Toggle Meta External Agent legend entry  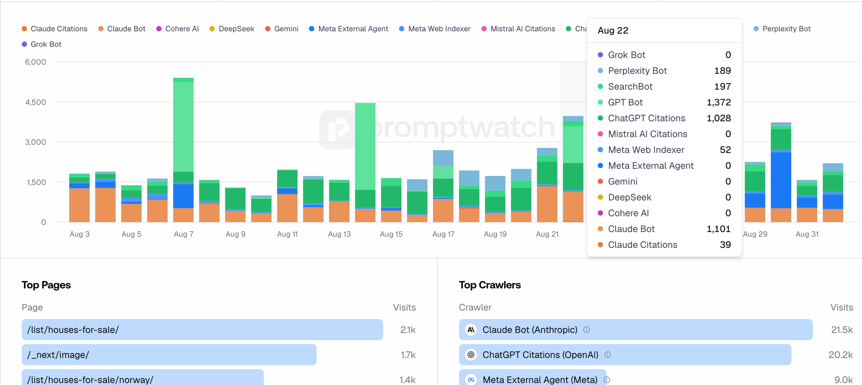(x=348, y=29)
